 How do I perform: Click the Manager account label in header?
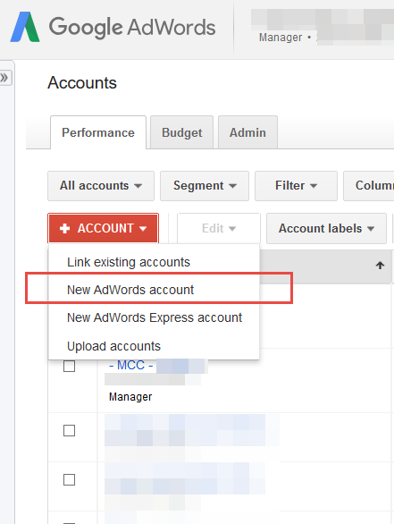tap(281, 38)
